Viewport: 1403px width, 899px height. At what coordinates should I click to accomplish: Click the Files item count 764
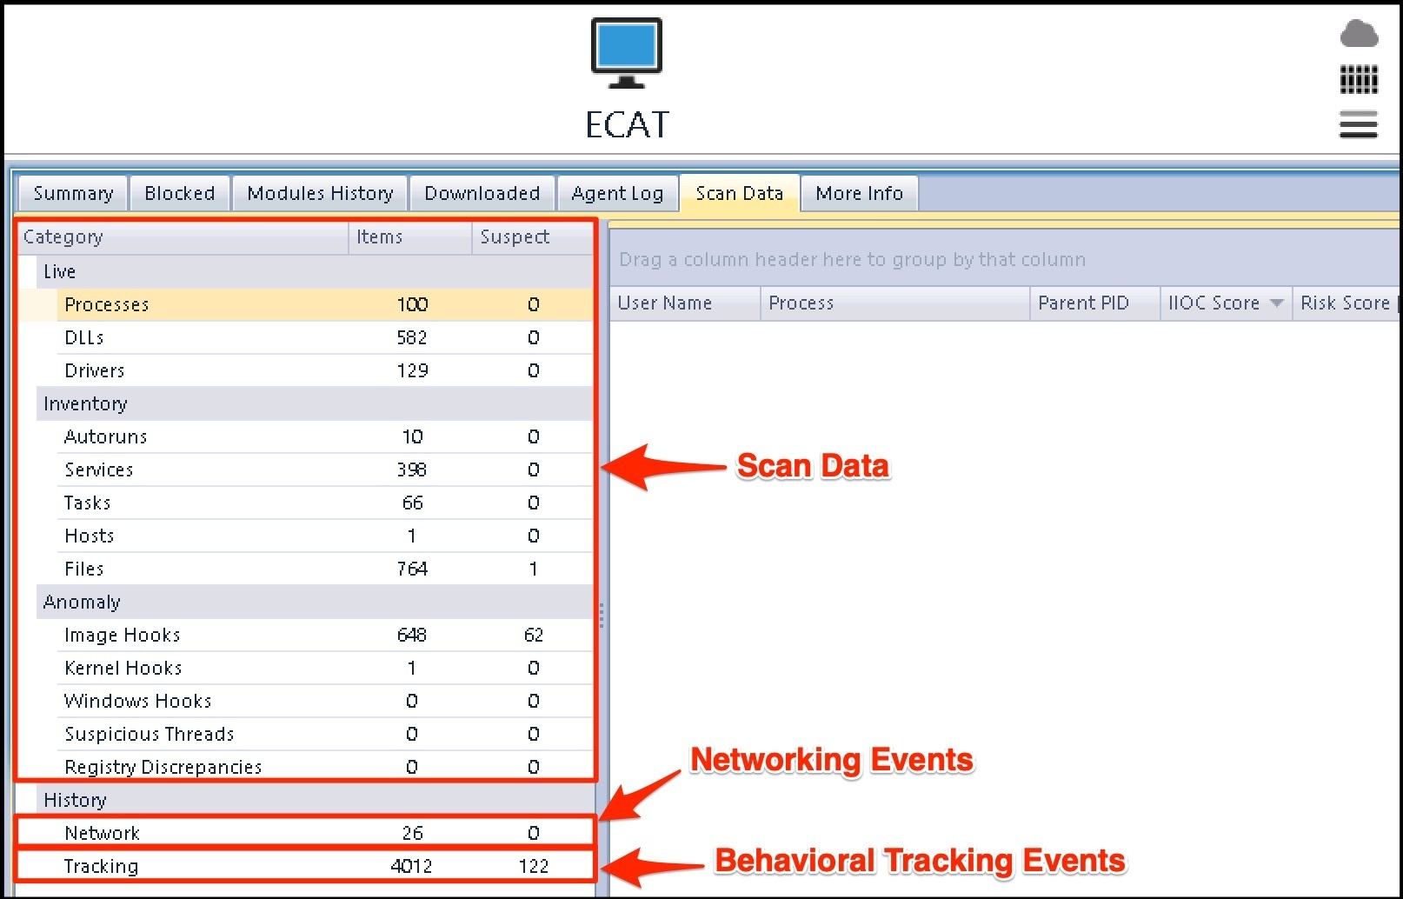pyautogui.click(x=412, y=569)
